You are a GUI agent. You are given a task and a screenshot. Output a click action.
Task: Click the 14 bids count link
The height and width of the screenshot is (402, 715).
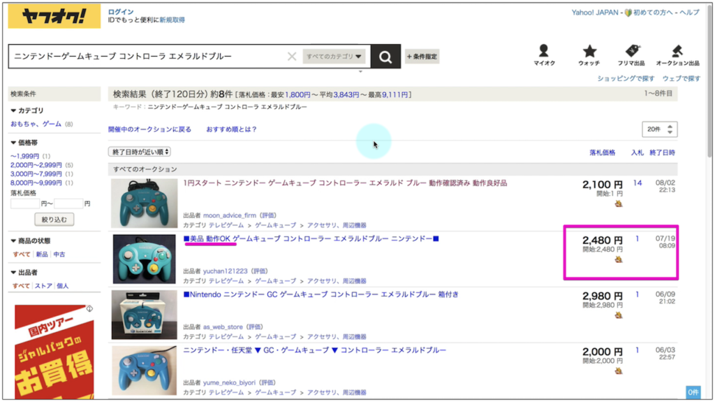point(637,183)
